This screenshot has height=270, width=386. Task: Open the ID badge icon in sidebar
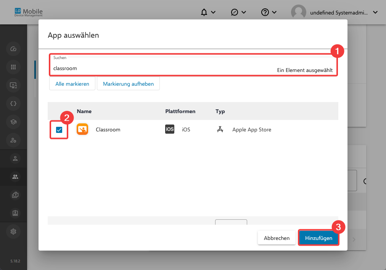[15, 213]
